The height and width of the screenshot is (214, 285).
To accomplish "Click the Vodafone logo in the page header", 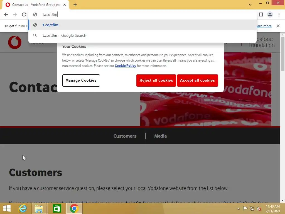I will click(15, 42).
